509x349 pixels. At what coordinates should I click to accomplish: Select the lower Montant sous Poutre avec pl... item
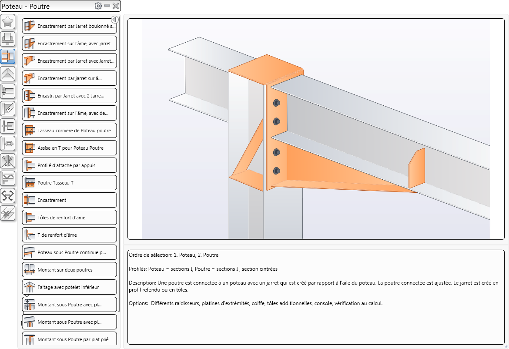70,322
